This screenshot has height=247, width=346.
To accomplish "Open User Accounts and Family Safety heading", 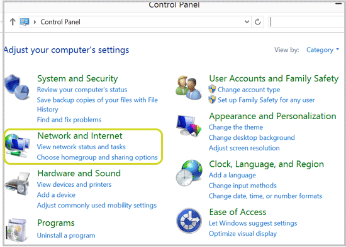I will [274, 78].
